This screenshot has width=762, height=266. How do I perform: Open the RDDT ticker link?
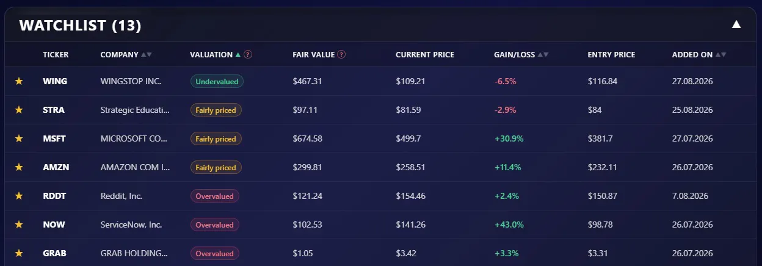tap(54, 196)
